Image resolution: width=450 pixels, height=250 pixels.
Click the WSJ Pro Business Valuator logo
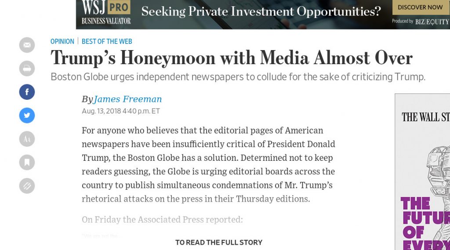point(106,12)
